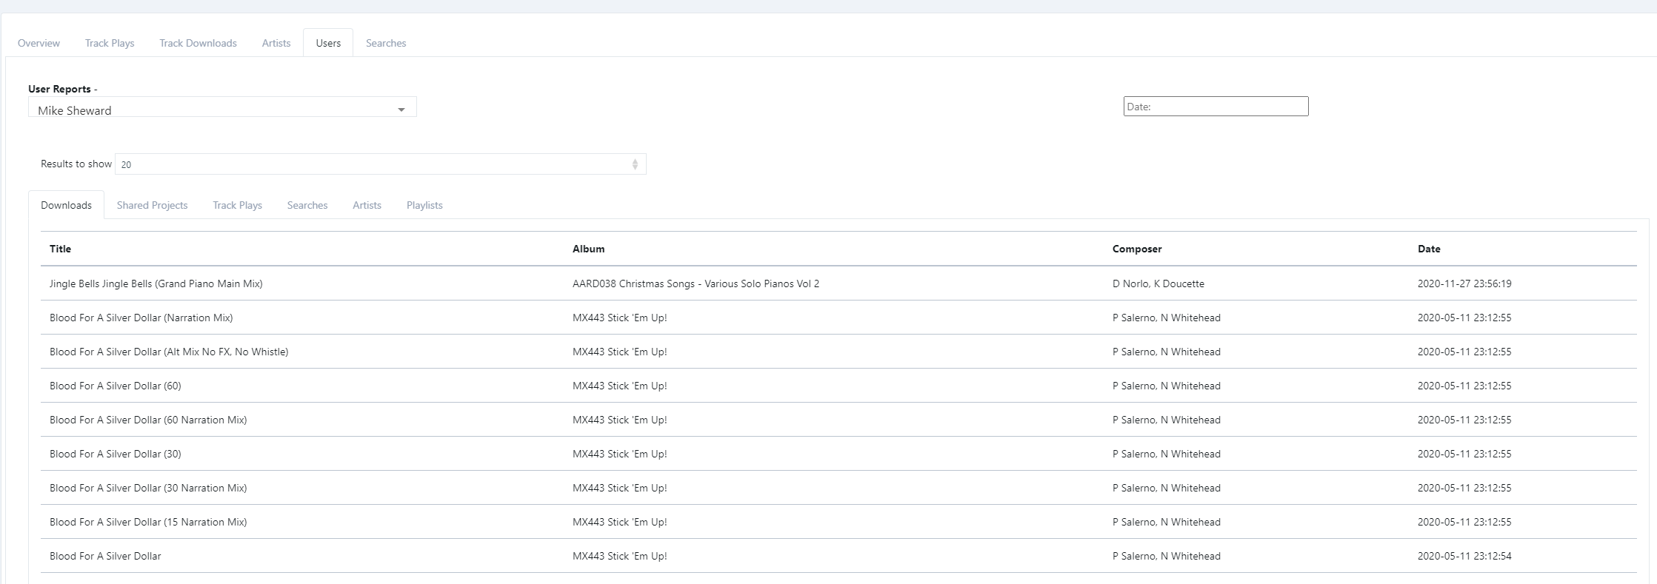Click the Date input field
Screen dimensions: 1657x584
click(x=1215, y=107)
